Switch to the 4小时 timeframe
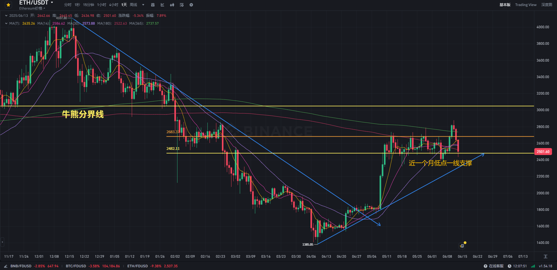557x270 pixels. coord(114,5)
